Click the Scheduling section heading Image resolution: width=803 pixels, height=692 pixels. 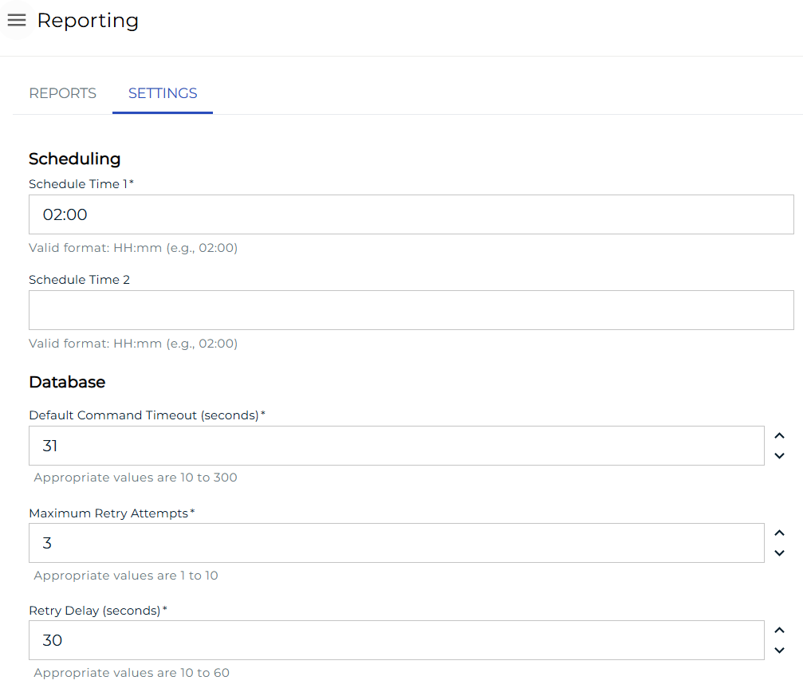pos(74,159)
